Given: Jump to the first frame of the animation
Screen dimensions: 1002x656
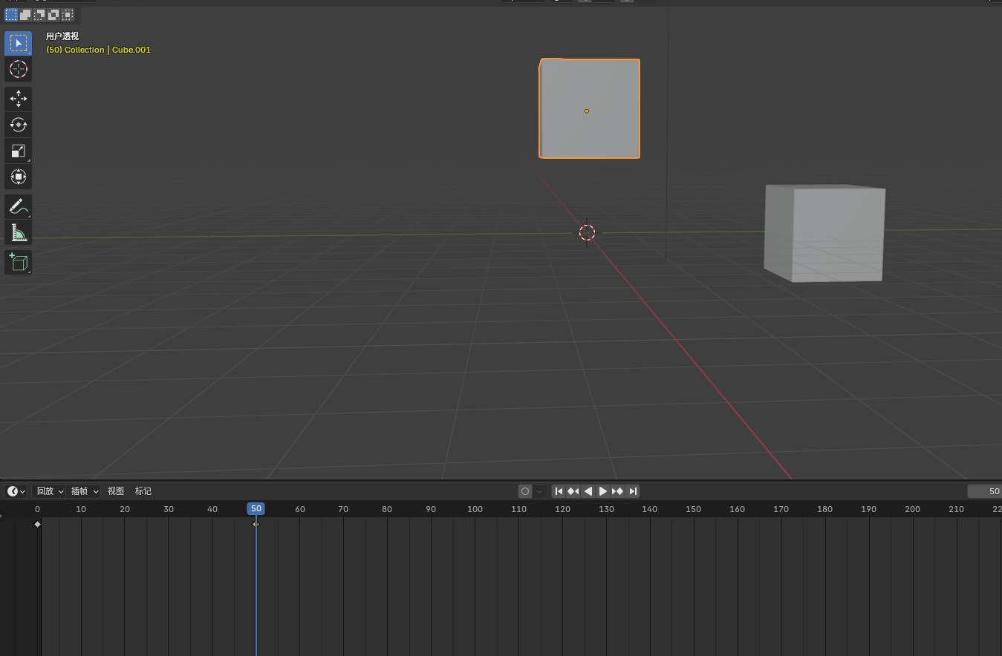Looking at the screenshot, I should pos(559,491).
